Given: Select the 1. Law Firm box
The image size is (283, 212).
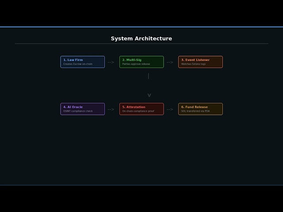Looking at the screenshot, I should point(83,62).
